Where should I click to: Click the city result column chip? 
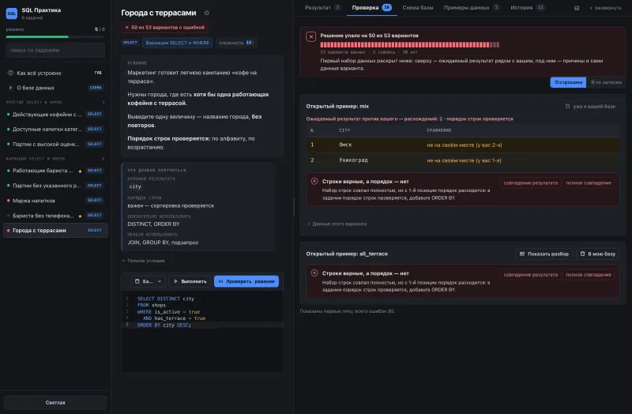[135, 186]
